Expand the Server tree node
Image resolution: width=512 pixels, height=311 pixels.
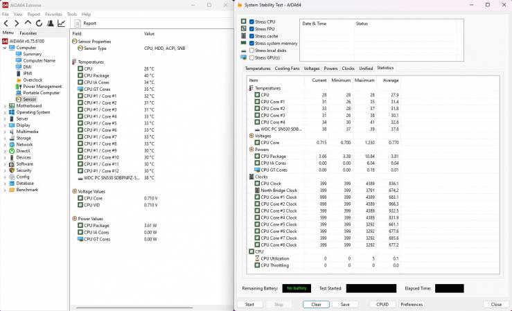pyautogui.click(x=5, y=118)
